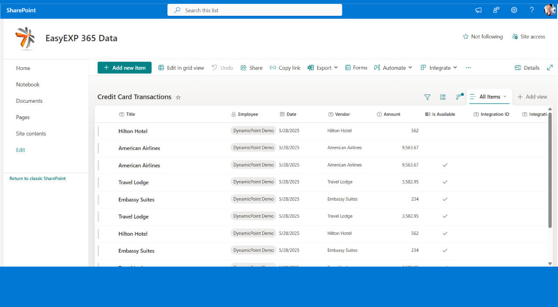
Task: Open the Help question mark icon
Action: [x=532, y=10]
